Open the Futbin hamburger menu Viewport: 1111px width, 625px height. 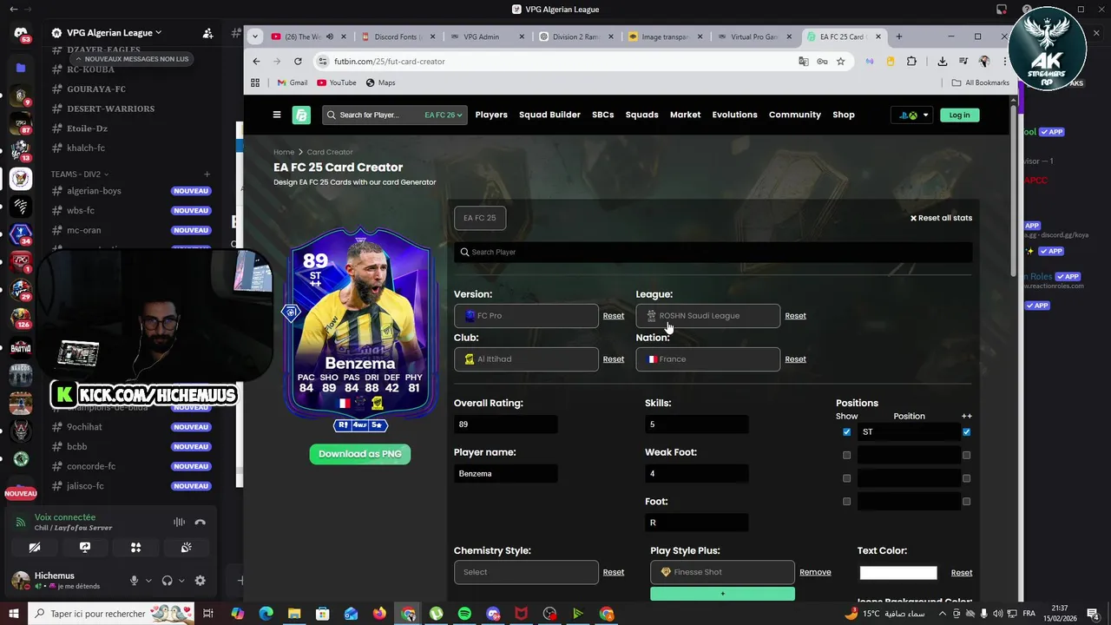(277, 115)
